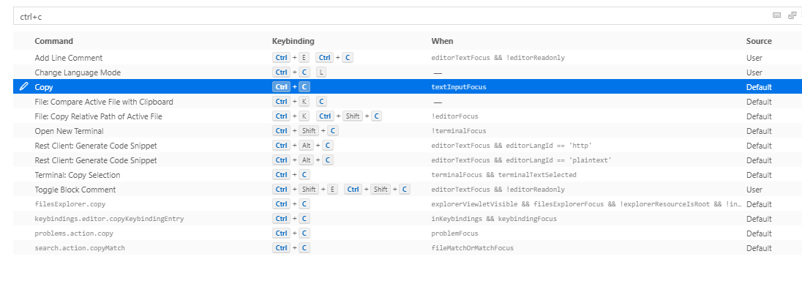Select the Terminal: Copy Selection command
Image resolution: width=802 pixels, height=303 pixels.
[x=78, y=175]
